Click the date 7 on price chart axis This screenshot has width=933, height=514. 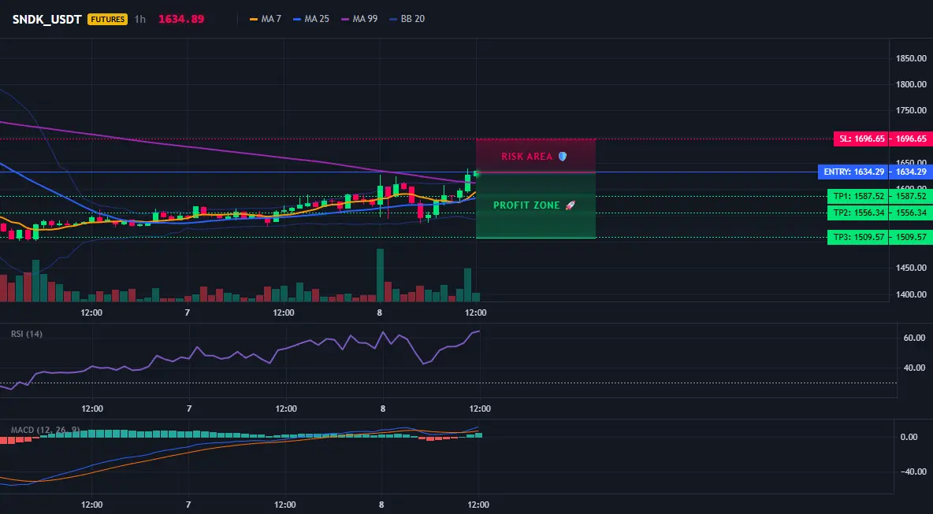coord(188,312)
